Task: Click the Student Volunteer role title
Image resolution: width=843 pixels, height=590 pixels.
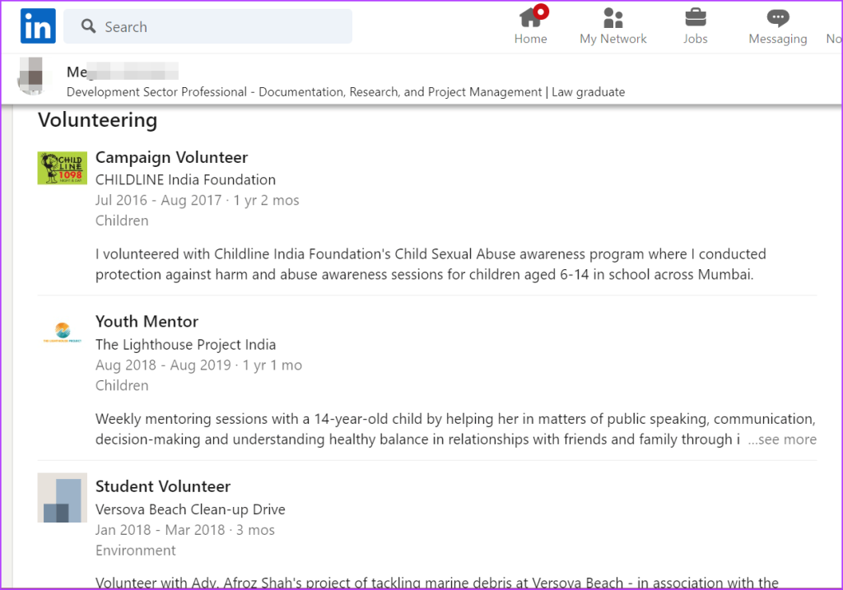Action: [163, 486]
